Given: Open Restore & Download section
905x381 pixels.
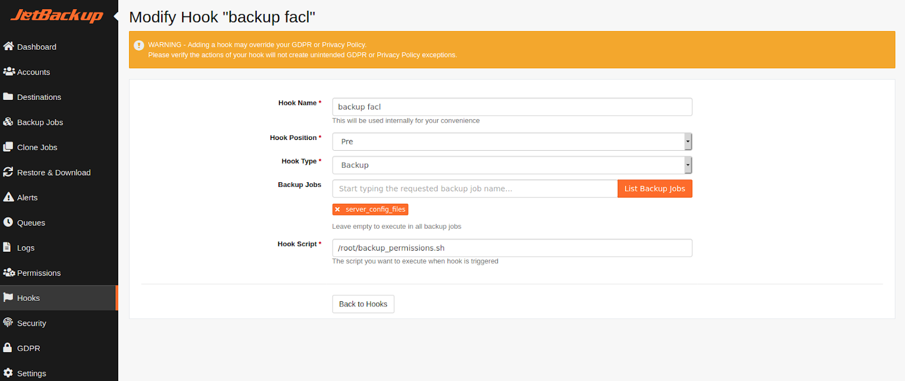Looking at the screenshot, I should click(59, 172).
